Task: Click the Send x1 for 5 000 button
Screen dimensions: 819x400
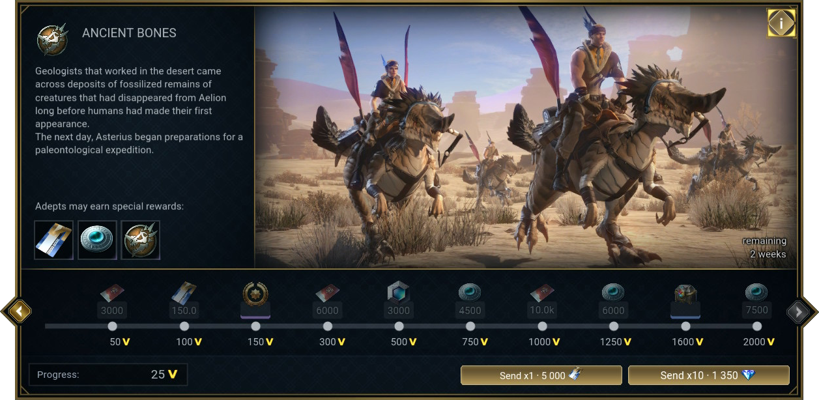Action: 541,375
